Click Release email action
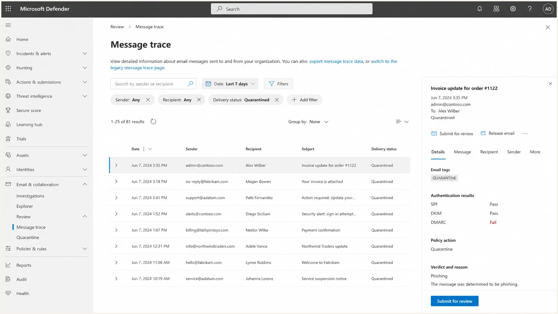 pos(497,133)
